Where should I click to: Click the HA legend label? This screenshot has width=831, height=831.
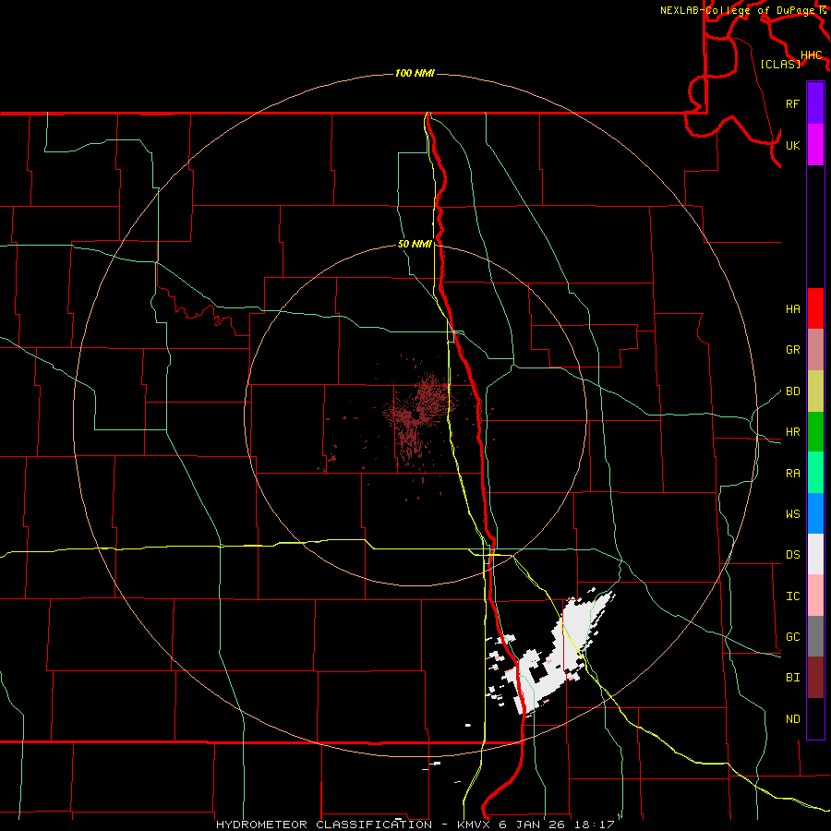click(792, 309)
